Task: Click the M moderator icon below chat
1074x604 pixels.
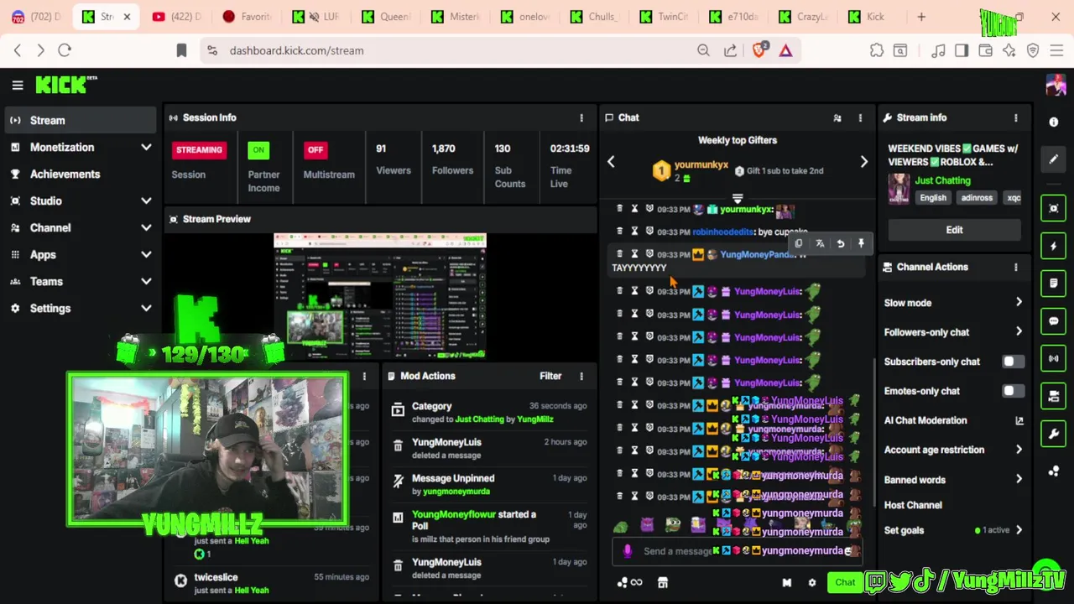Action: [x=787, y=582]
